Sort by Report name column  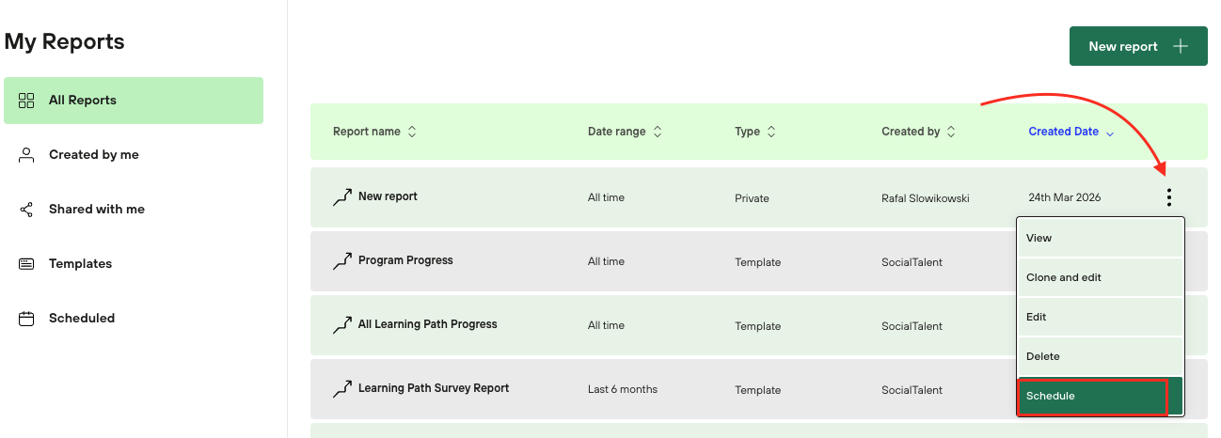(x=412, y=133)
